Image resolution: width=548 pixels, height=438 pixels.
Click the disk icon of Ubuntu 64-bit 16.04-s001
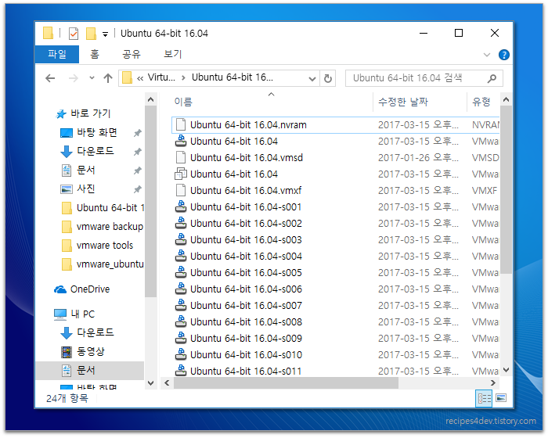tap(181, 206)
